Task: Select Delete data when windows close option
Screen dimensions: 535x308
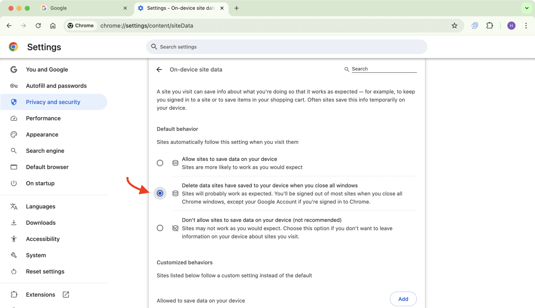Action: [x=160, y=193]
